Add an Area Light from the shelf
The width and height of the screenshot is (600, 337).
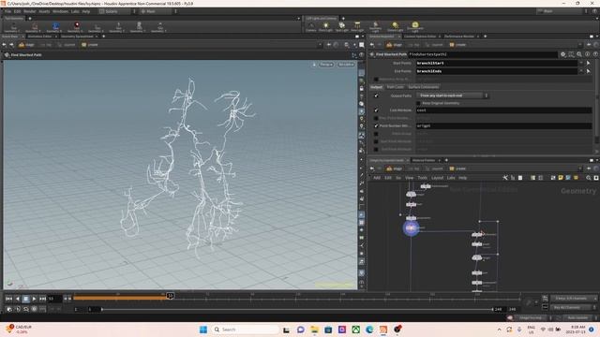point(357,27)
